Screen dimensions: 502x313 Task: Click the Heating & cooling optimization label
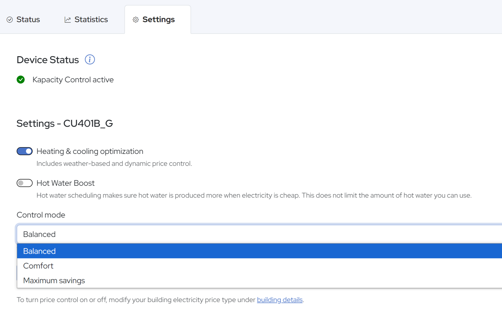[90, 151]
